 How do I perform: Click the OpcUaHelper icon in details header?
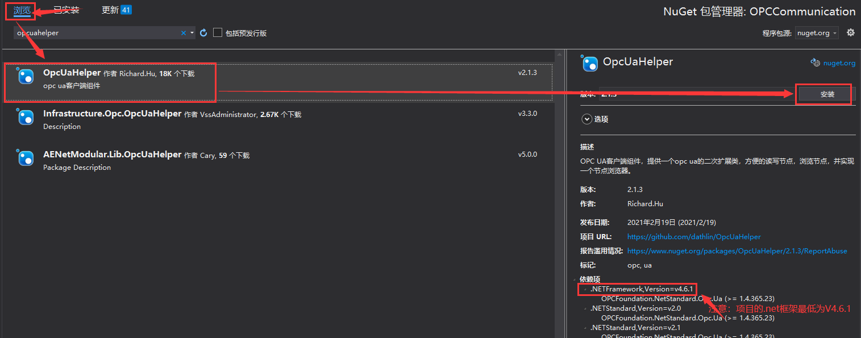[x=590, y=64]
